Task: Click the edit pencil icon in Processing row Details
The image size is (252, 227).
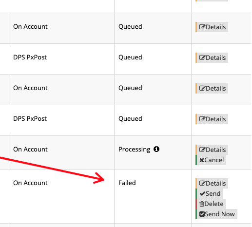Action: point(202,150)
